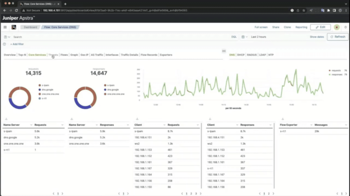
Task: Sort Requests column in name server table
Action: 49,125
